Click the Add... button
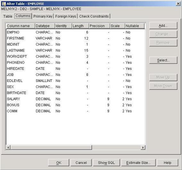This screenshot has height=170, width=182. point(163,26)
